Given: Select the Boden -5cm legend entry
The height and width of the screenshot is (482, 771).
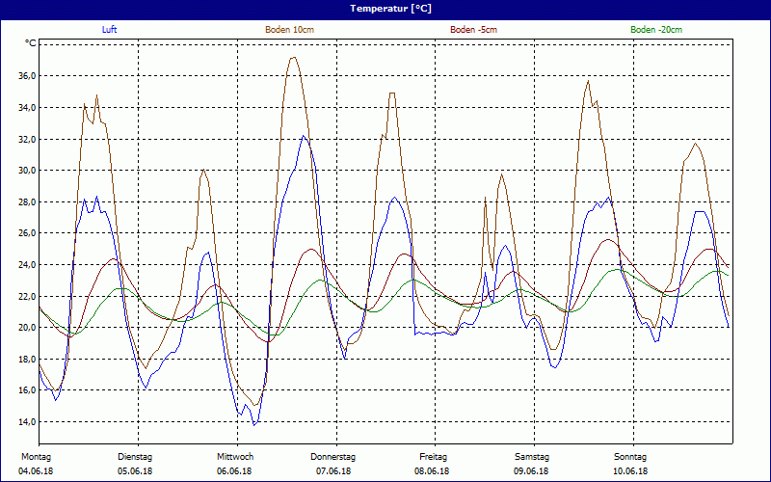Looking at the screenshot, I should coord(473,30).
